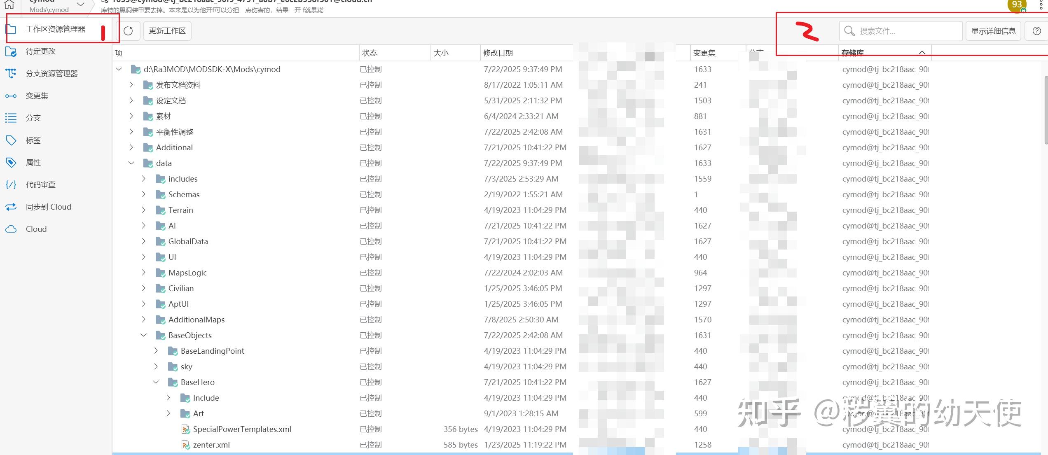Click the refresh workspace icon
Viewport: 1048px width, 455px height.
[128, 31]
